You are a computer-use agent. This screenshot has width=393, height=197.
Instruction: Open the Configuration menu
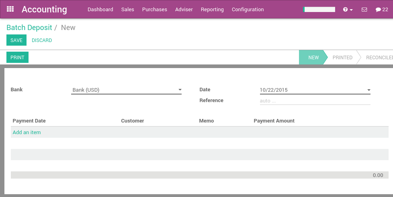[248, 10]
